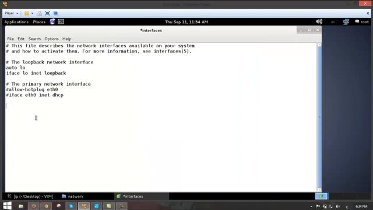The image size is (373, 210).
Task: Open the yellow sticky notes taskbar icon
Action: 109,206
